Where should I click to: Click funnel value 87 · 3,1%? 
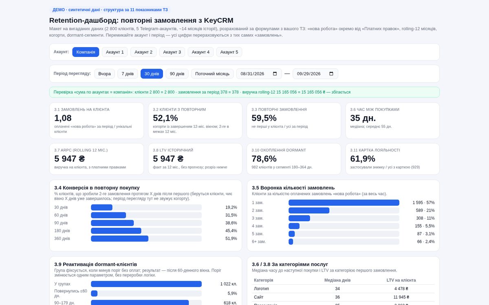tap(426, 233)
